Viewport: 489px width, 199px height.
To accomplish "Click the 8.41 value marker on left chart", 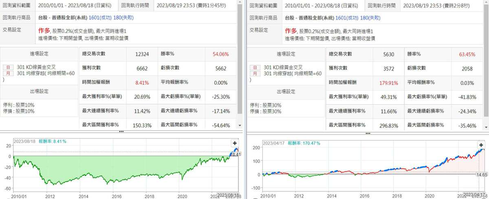I will (x=235, y=154).
